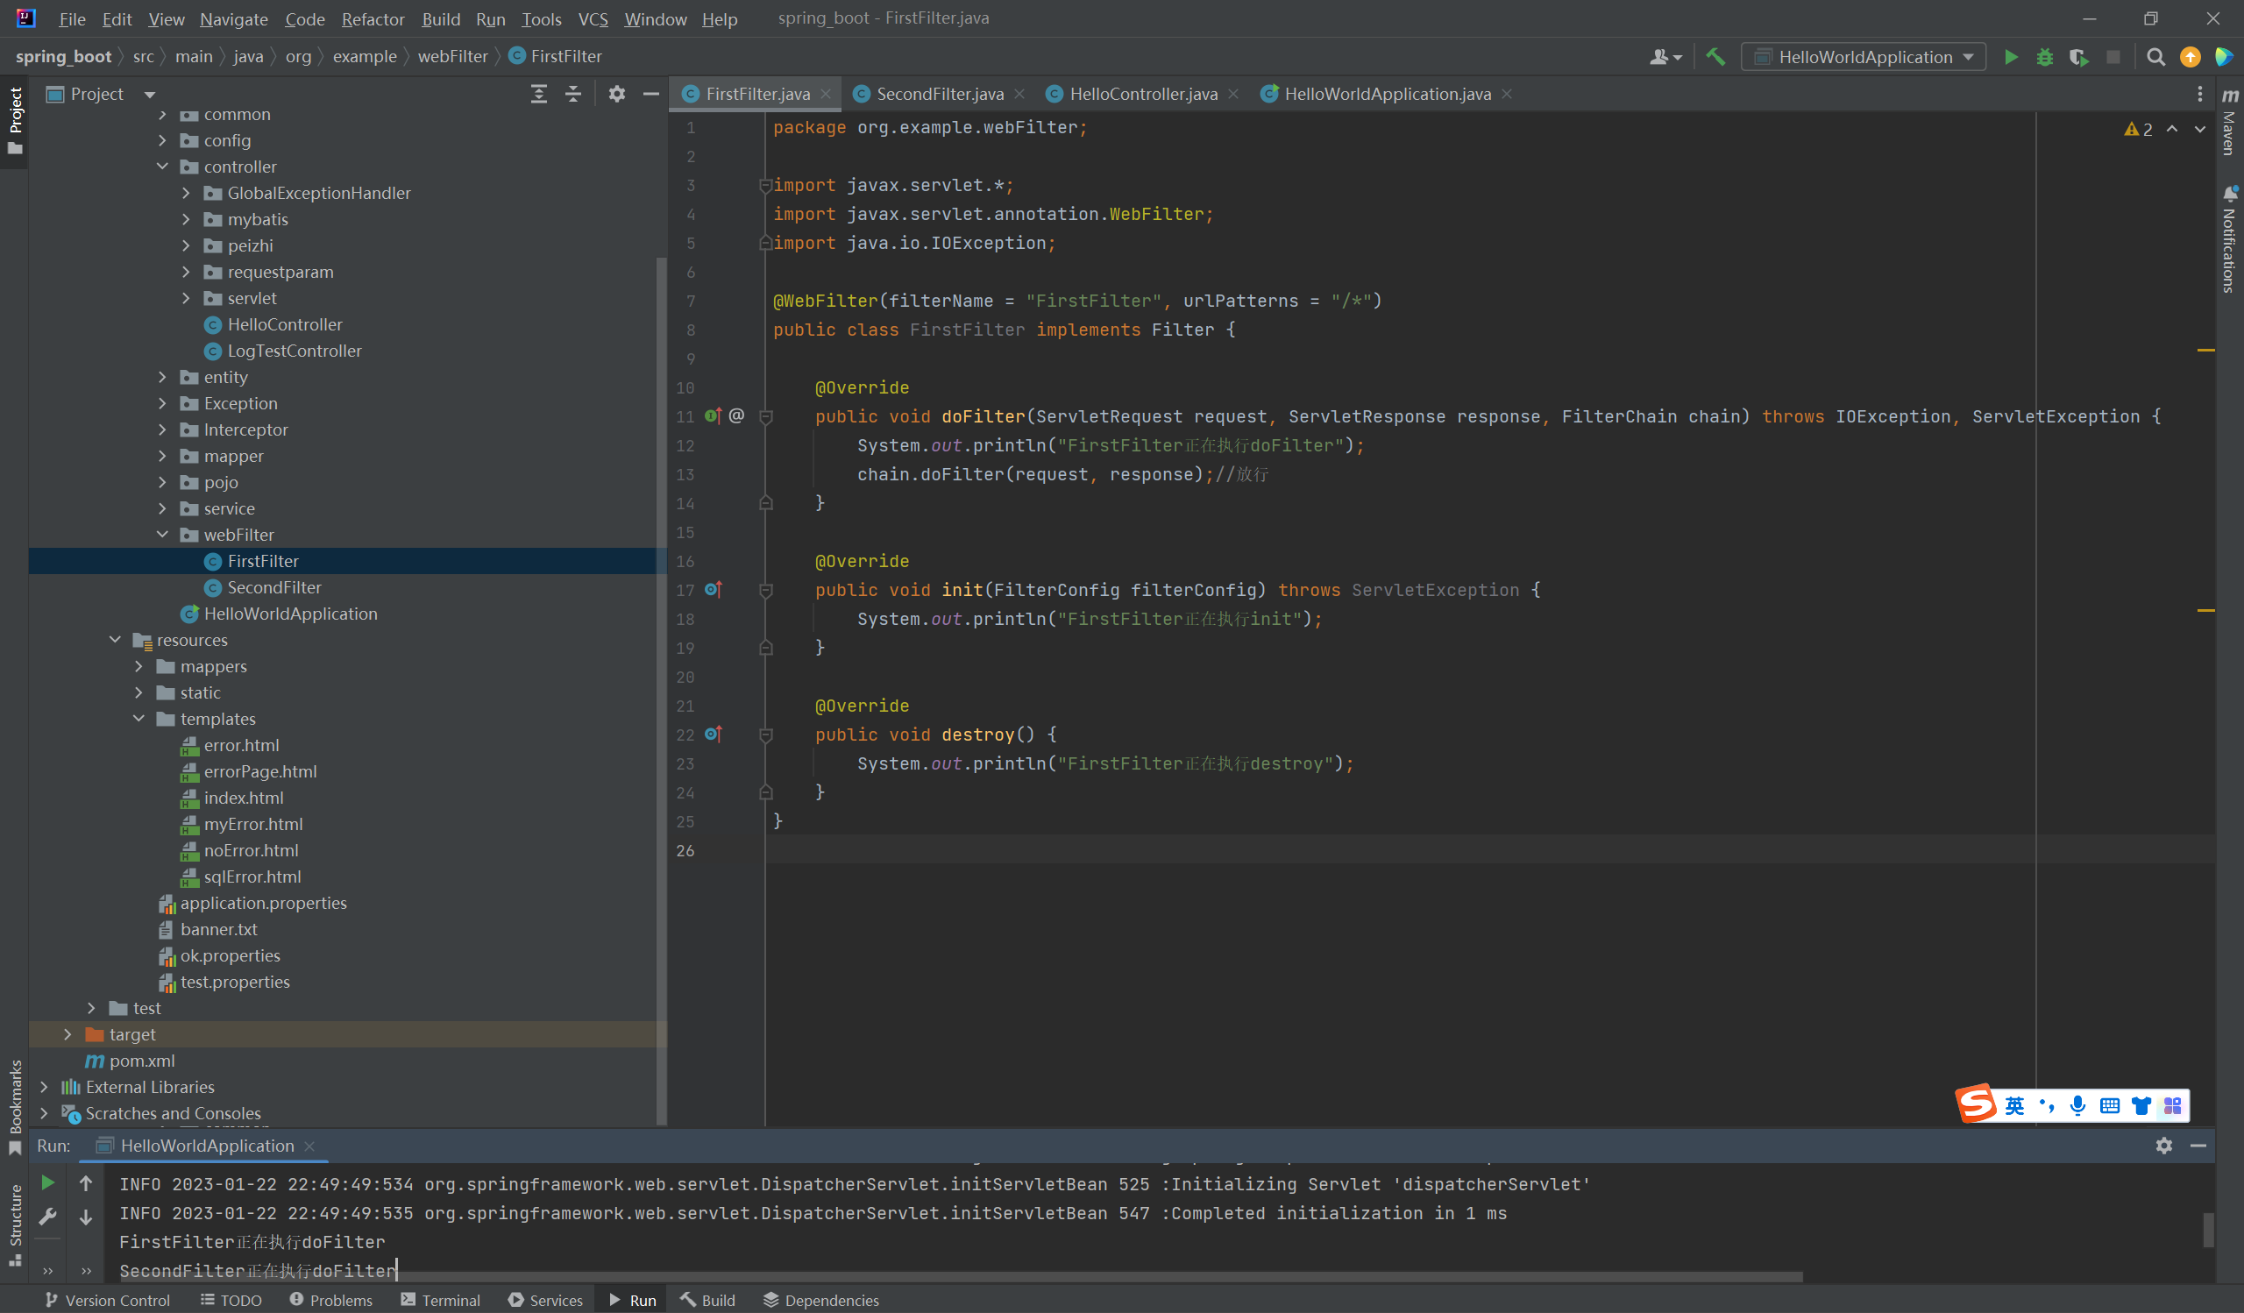Toggle the Structure tool window
This screenshot has height=1313, width=2244.
(14, 1221)
